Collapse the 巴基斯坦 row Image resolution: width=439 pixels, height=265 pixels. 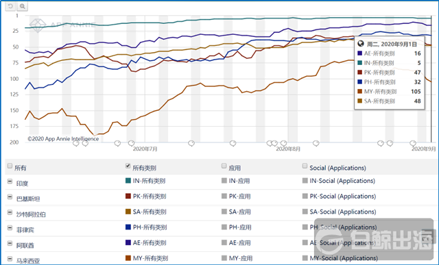pyautogui.click(x=10, y=197)
